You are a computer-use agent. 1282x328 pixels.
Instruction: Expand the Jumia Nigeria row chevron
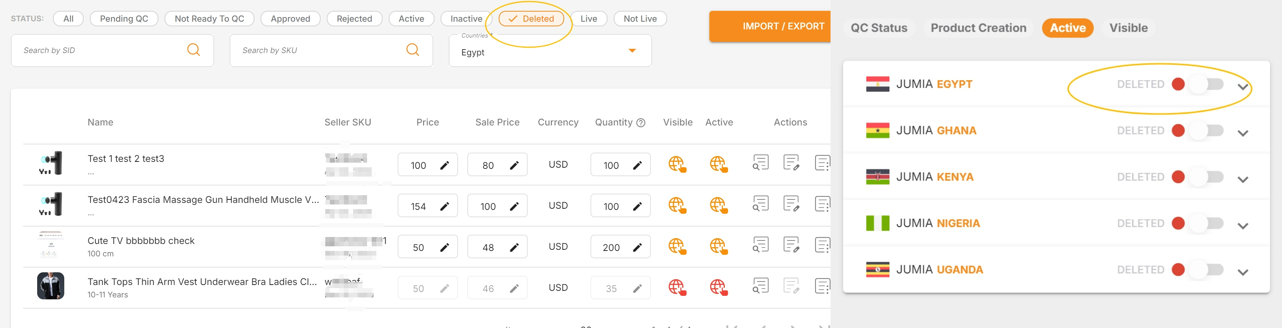click(1243, 225)
